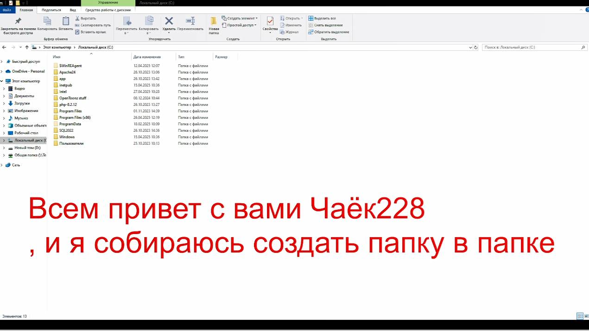Screen dimensions: 589x331
Task: Switch to details view icon in status bar
Action: click(580, 316)
